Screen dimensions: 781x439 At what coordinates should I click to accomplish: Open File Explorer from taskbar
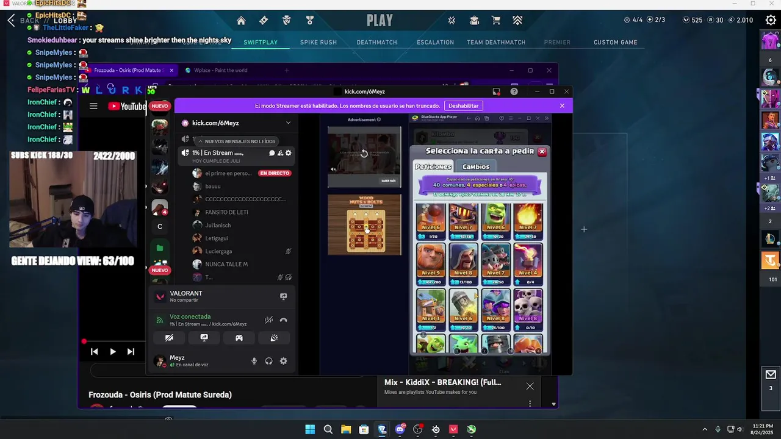[346, 429]
